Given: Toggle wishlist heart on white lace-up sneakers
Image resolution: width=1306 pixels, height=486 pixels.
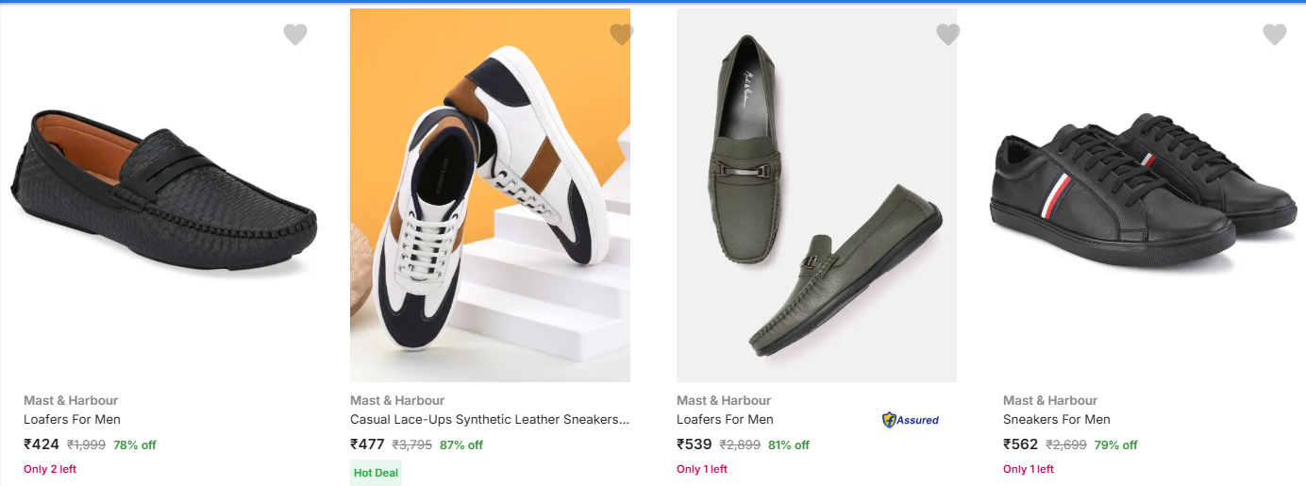Looking at the screenshot, I should [622, 35].
